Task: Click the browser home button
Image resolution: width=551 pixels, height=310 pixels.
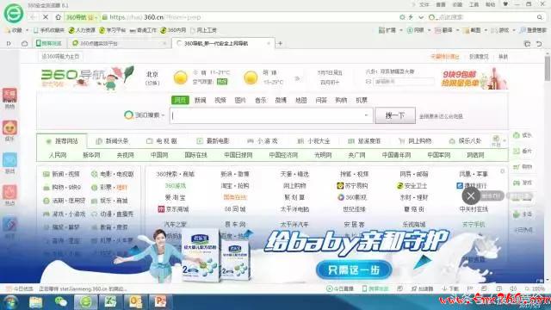Action: pyautogui.click(x=59, y=17)
